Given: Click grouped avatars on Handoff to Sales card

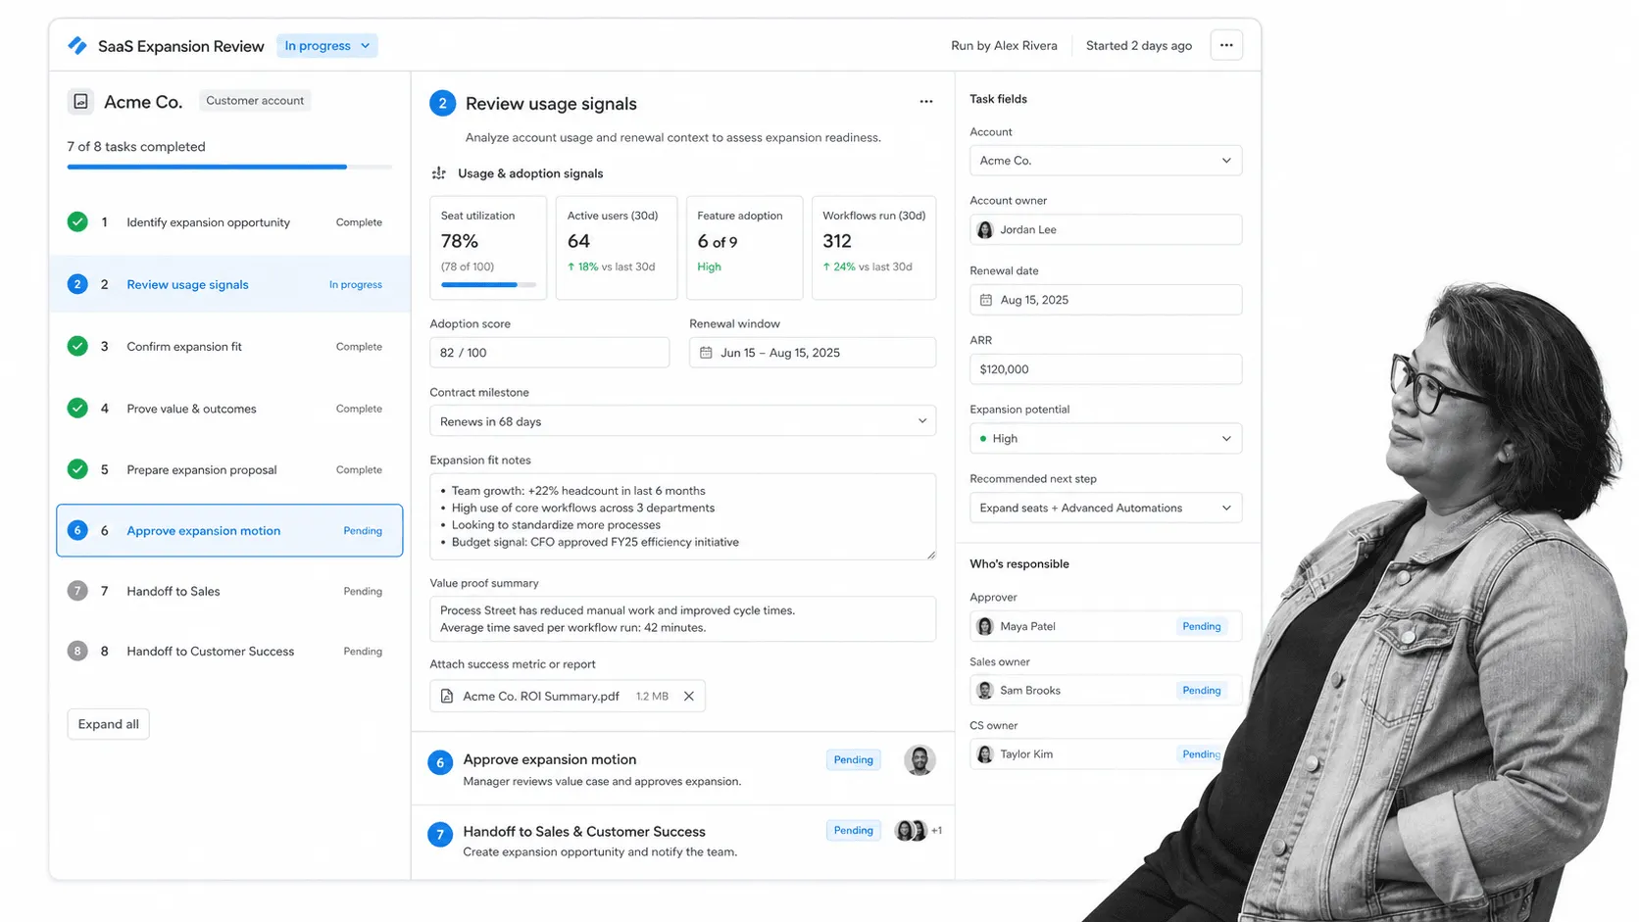Looking at the screenshot, I should pyautogui.click(x=912, y=831).
